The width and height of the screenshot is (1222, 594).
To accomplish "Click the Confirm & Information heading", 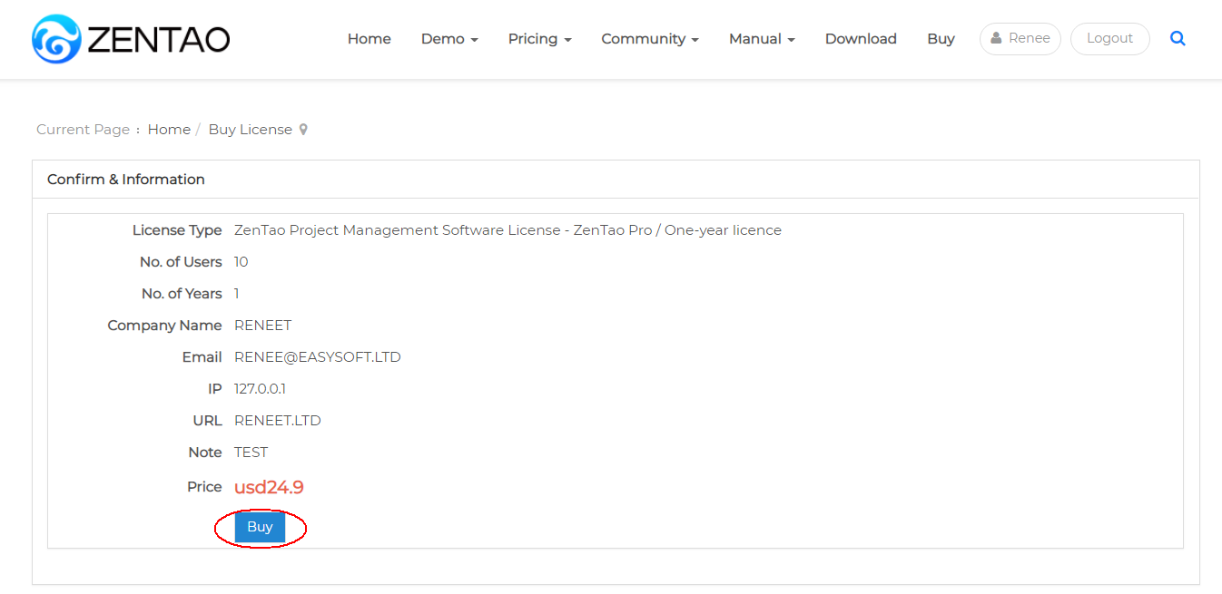I will pyautogui.click(x=126, y=180).
